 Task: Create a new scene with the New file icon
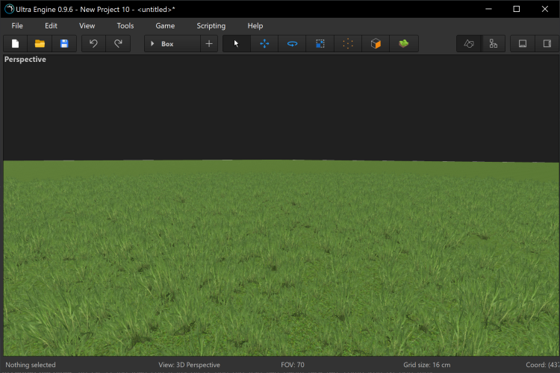point(16,43)
